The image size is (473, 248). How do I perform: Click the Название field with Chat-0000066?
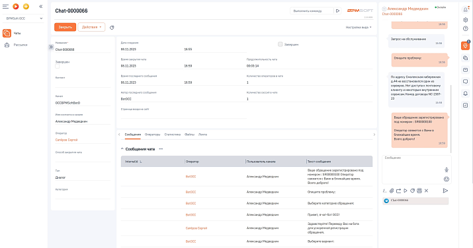83,49
